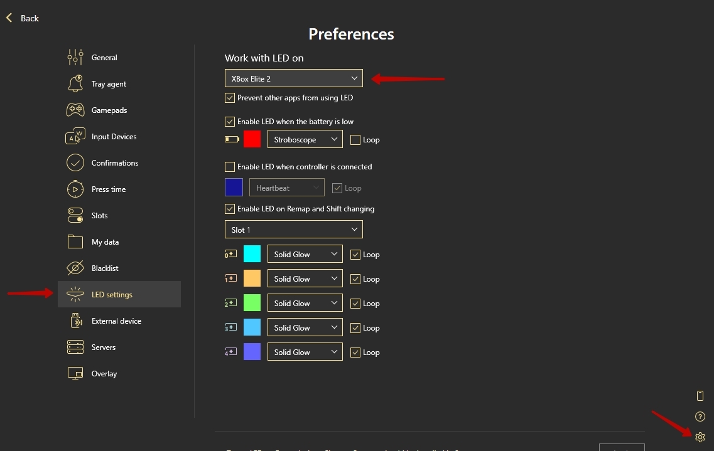Go Back from the Preferences page
This screenshot has width=714, height=451.
[x=23, y=18]
